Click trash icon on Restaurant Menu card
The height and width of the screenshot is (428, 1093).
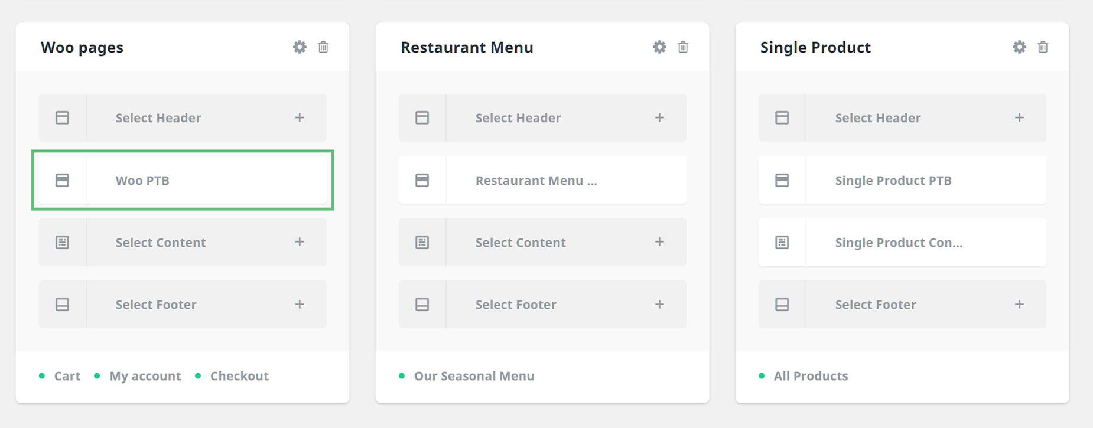tap(683, 47)
